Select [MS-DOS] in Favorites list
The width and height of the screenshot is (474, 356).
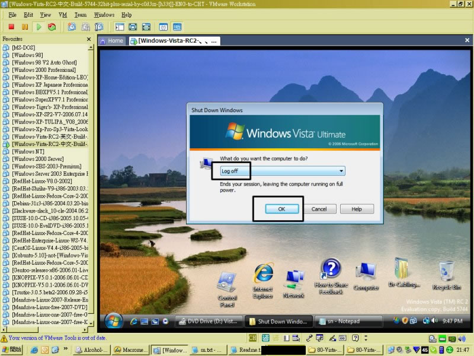(x=24, y=47)
